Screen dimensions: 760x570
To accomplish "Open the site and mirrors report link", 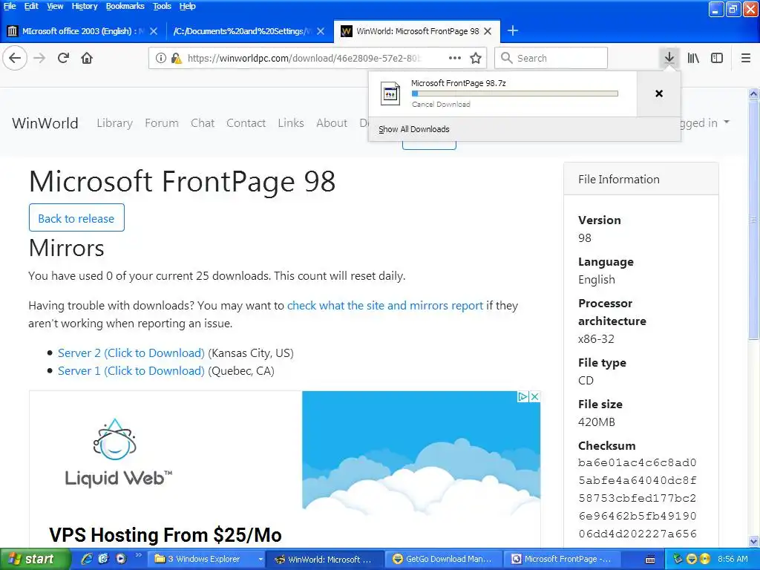I will click(385, 305).
